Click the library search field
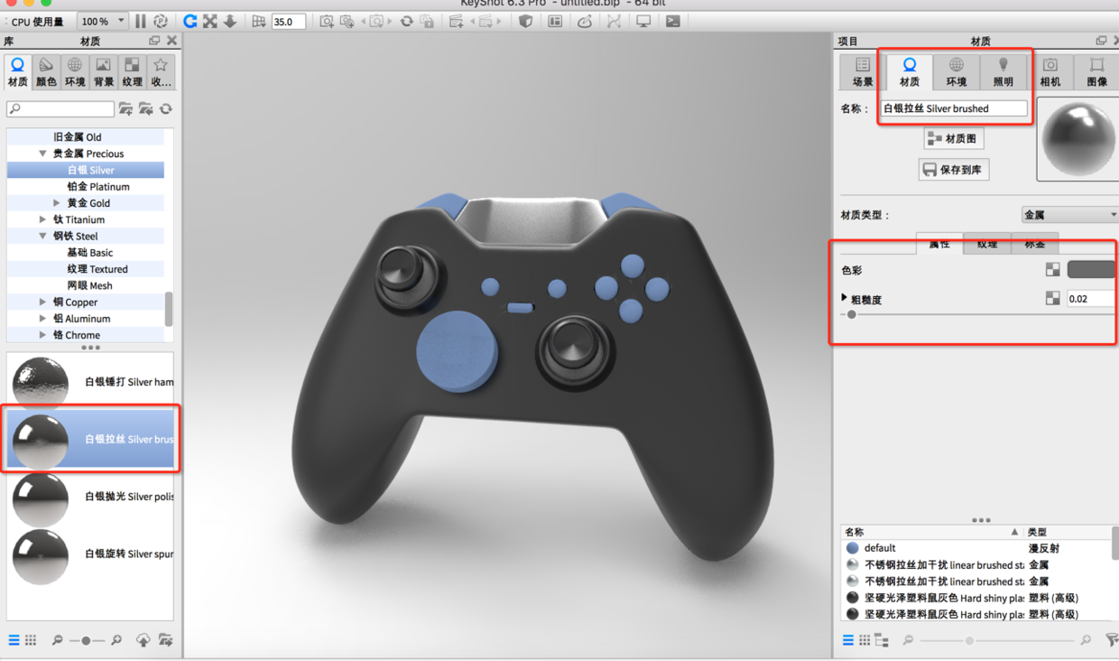This screenshot has width=1119, height=661. pos(60,109)
